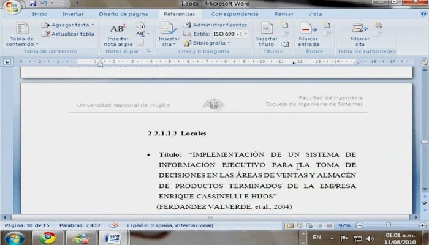Image resolution: width=429 pixels, height=245 pixels.
Task: Open the Correspondencia tab
Action: pos(235,14)
